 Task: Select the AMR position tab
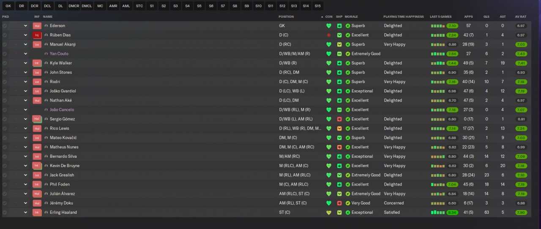point(113,6)
